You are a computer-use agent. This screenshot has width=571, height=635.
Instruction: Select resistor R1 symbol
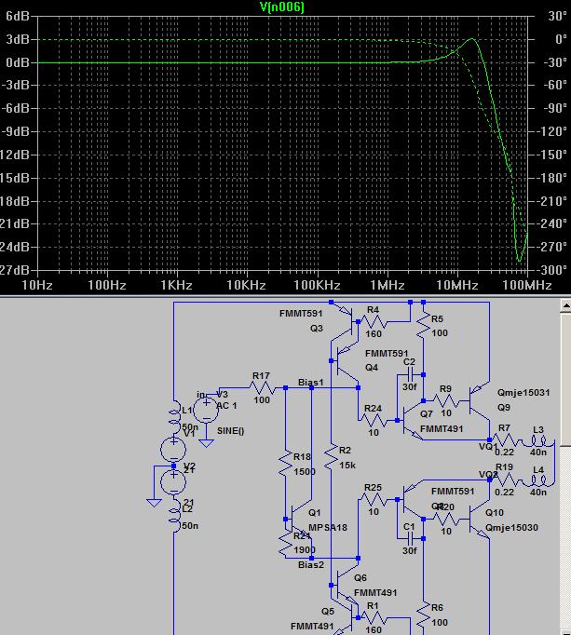tap(374, 618)
